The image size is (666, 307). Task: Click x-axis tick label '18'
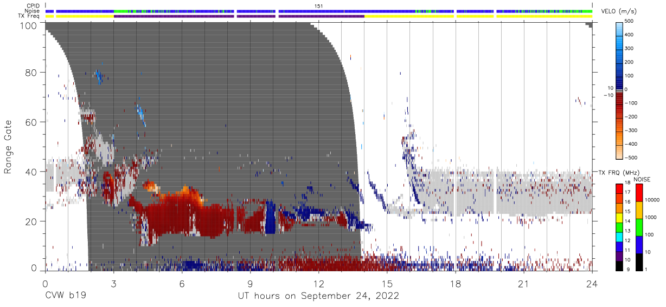click(x=455, y=283)
